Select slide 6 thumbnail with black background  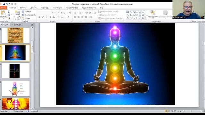point(16,71)
